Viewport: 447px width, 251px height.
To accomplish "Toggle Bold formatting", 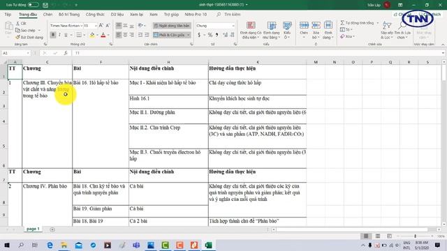I will [x=53, y=35].
